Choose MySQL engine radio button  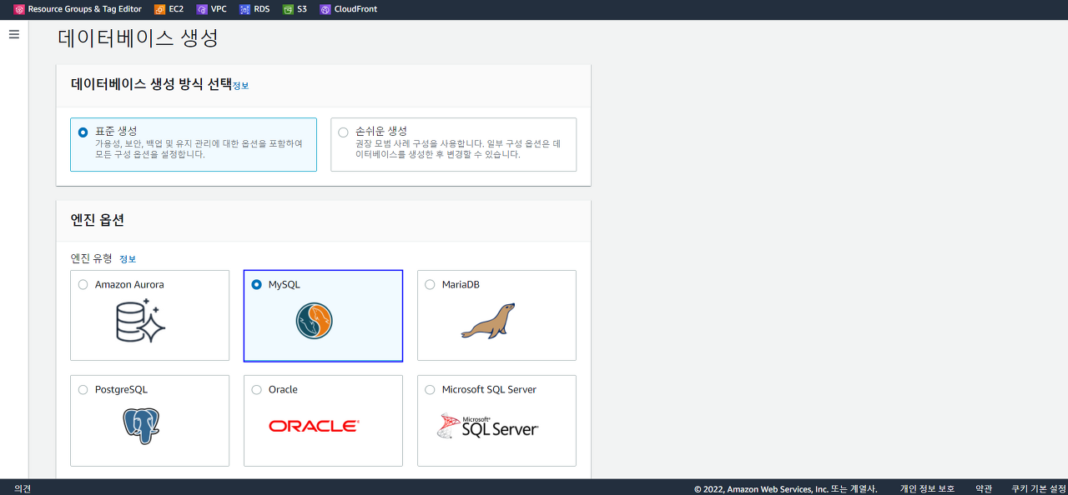(x=256, y=284)
